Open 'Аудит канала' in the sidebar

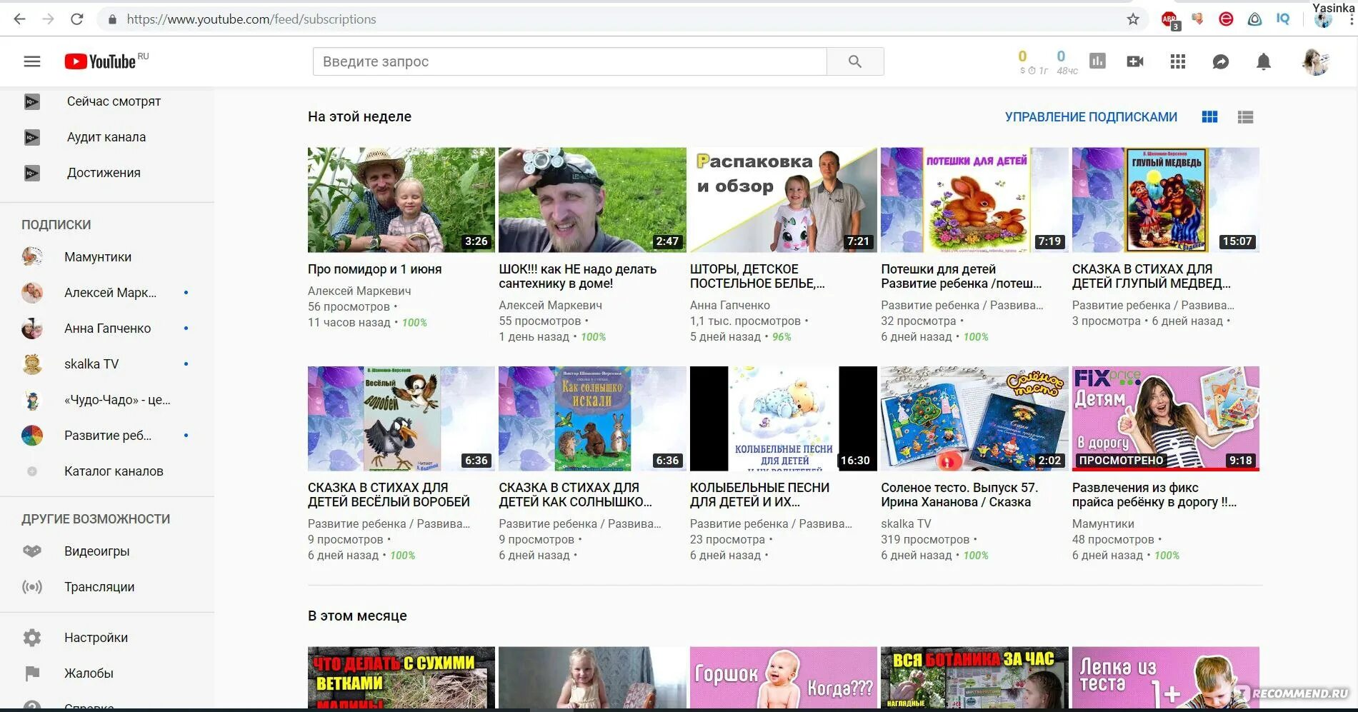click(x=107, y=137)
